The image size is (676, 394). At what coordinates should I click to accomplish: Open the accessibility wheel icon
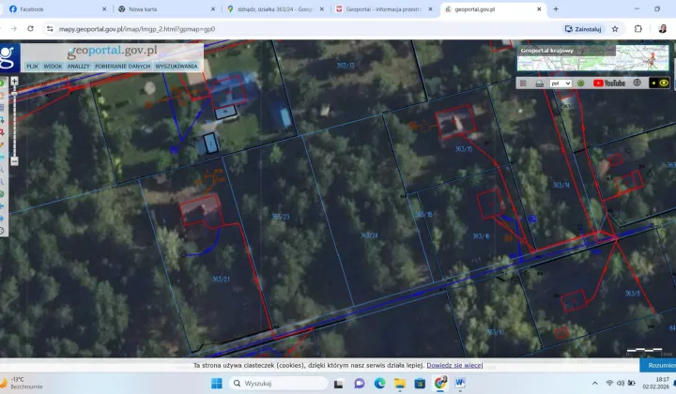tap(638, 83)
